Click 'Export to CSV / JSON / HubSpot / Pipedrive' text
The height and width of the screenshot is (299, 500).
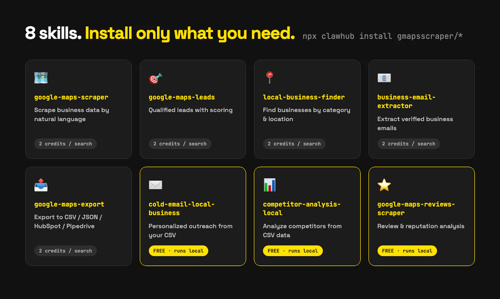68,222
